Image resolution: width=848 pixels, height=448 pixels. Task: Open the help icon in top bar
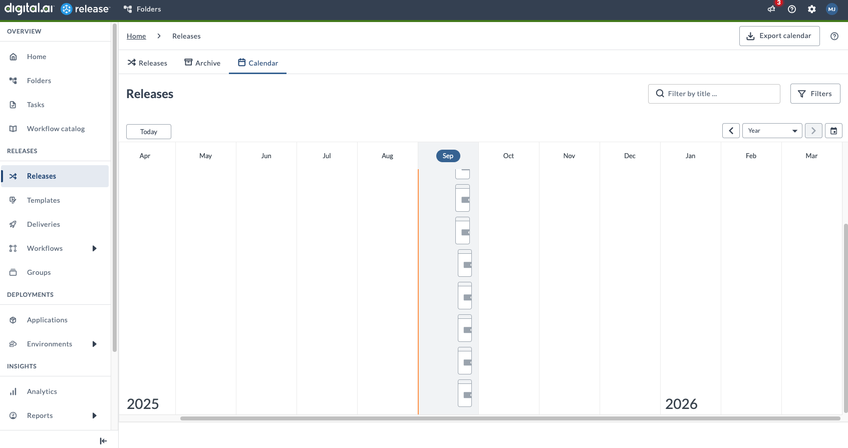[792, 9]
